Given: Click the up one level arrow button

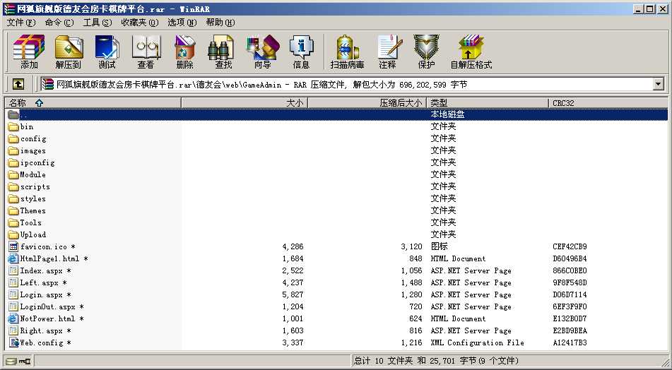Looking at the screenshot, I should coord(18,84).
